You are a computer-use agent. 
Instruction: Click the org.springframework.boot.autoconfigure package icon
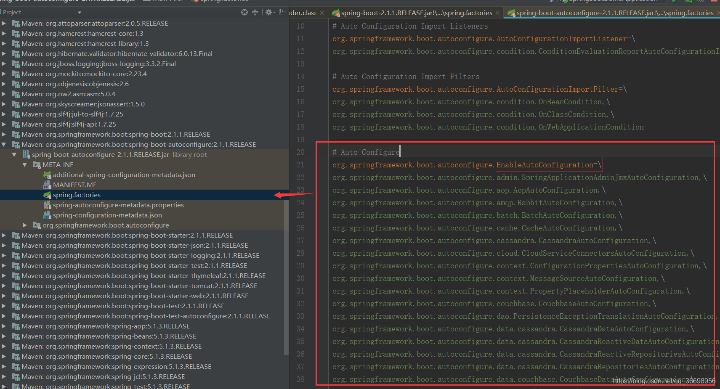pos(37,225)
